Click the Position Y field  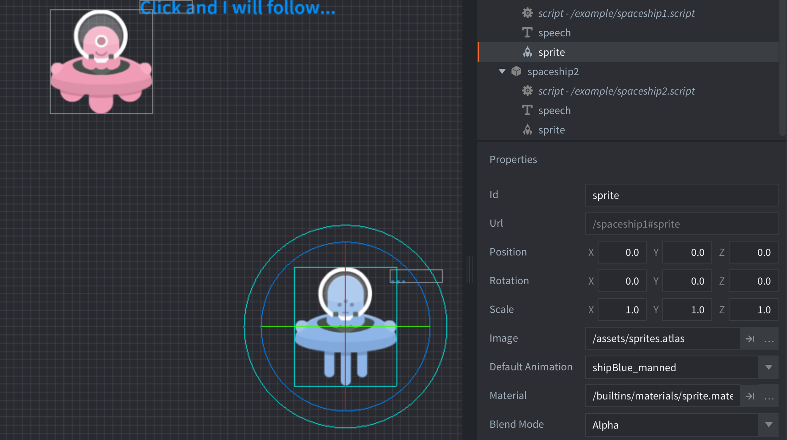(687, 253)
